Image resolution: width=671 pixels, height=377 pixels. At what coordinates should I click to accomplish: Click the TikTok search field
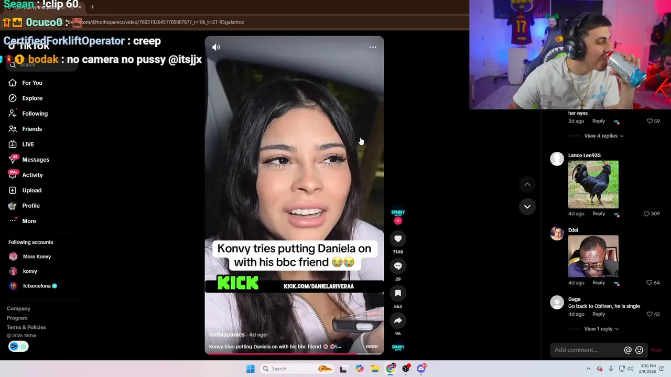42,64
